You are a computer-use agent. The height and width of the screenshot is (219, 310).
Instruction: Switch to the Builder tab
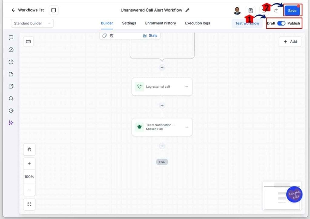click(107, 23)
